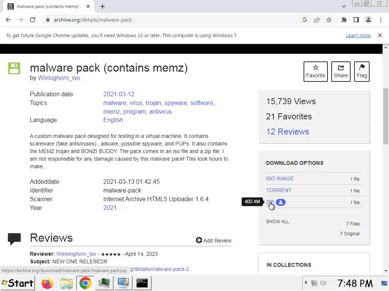Image resolution: width=389 pixels, height=291 pixels.
Task: Open a new browser tab
Action: [x=103, y=6]
